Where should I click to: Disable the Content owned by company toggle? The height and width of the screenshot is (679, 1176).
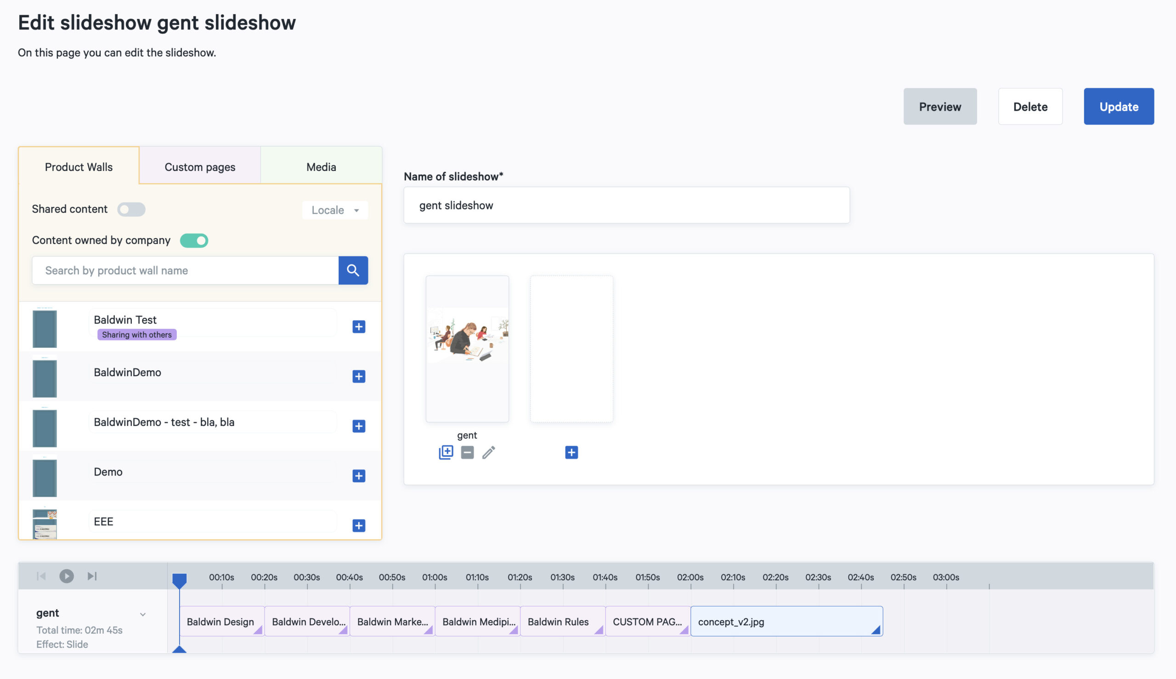tap(195, 239)
